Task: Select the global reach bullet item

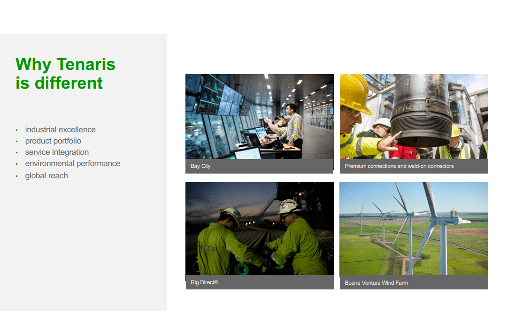Action: [x=46, y=175]
